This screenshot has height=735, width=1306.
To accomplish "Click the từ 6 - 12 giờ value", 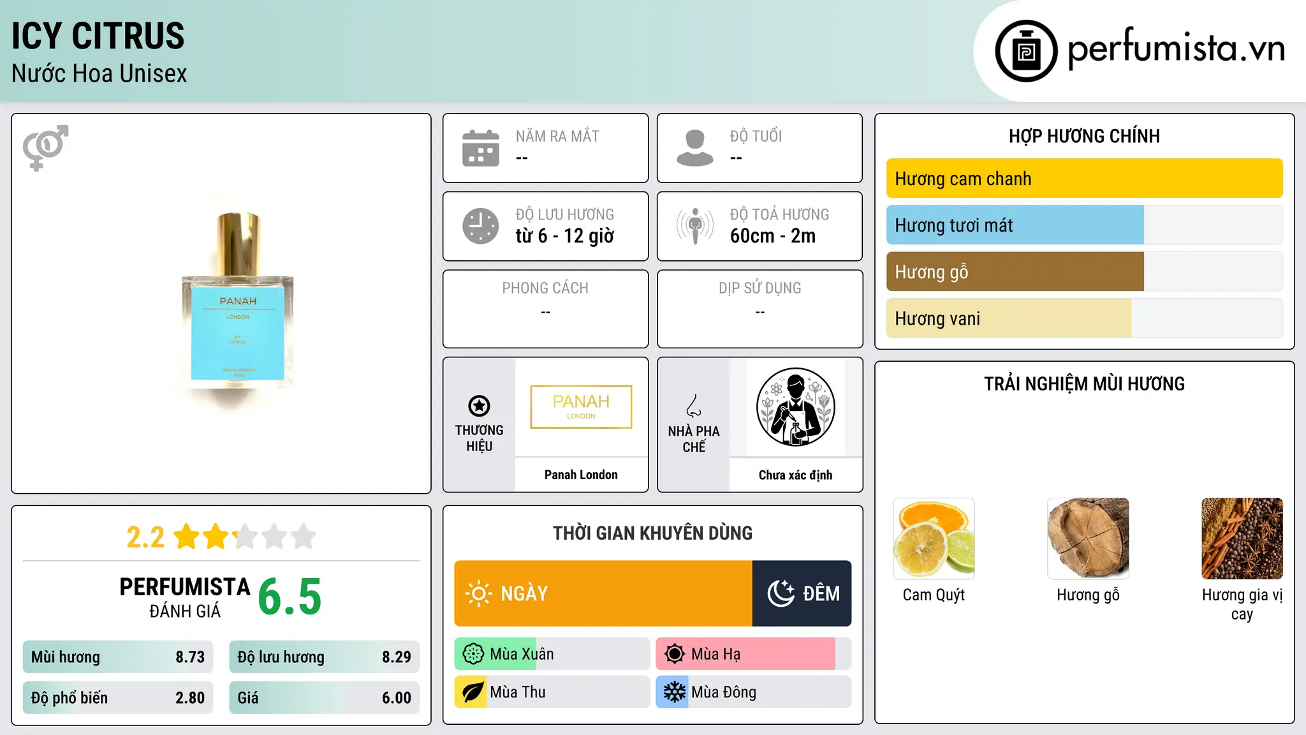I will point(564,236).
